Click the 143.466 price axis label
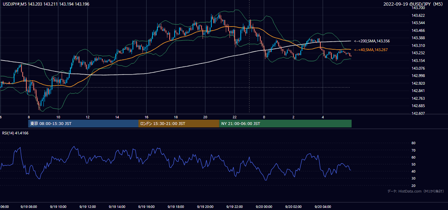The height and width of the screenshot is (210, 448). [x=419, y=30]
